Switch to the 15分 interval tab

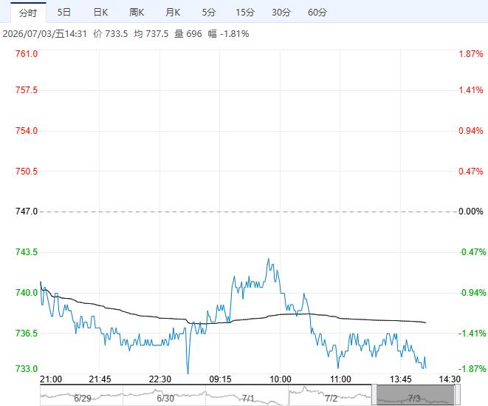[245, 13]
